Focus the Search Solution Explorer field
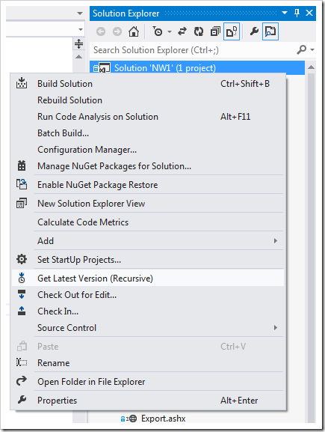The width and height of the screenshot is (325, 432). [x=194, y=50]
